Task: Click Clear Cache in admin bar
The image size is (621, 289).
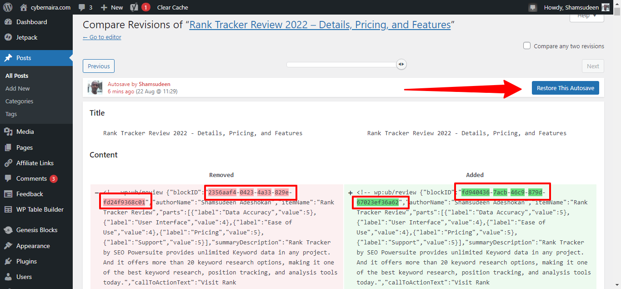Action: click(x=172, y=7)
